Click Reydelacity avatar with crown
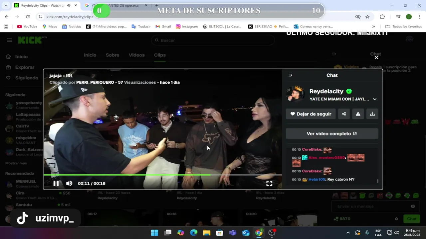The width and height of the screenshot is (426, 239). pyautogui.click(x=295, y=94)
